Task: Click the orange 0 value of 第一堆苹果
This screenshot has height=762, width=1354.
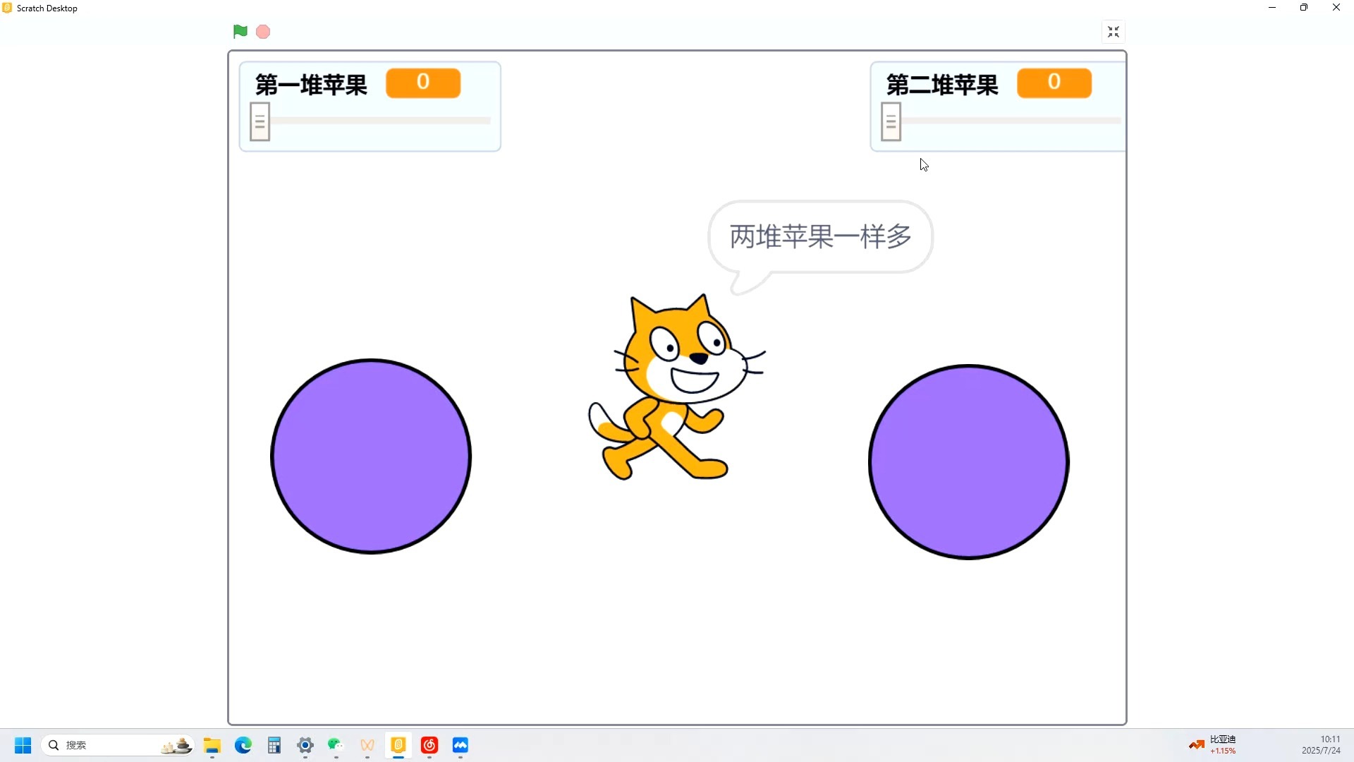Action: click(x=423, y=83)
